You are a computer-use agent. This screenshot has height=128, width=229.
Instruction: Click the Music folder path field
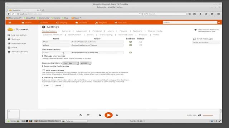pos(97,42)
